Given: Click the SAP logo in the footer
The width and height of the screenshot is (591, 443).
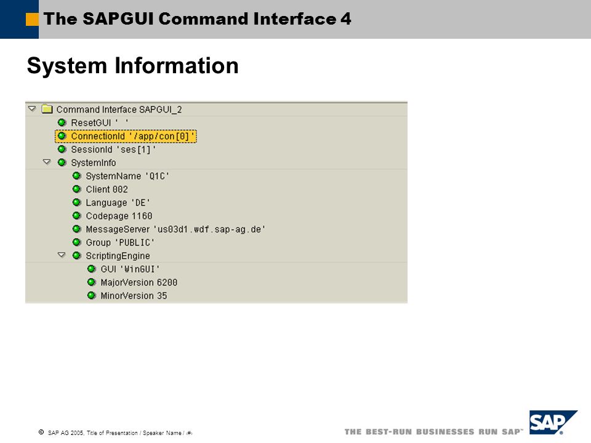Looking at the screenshot, I should [x=552, y=422].
